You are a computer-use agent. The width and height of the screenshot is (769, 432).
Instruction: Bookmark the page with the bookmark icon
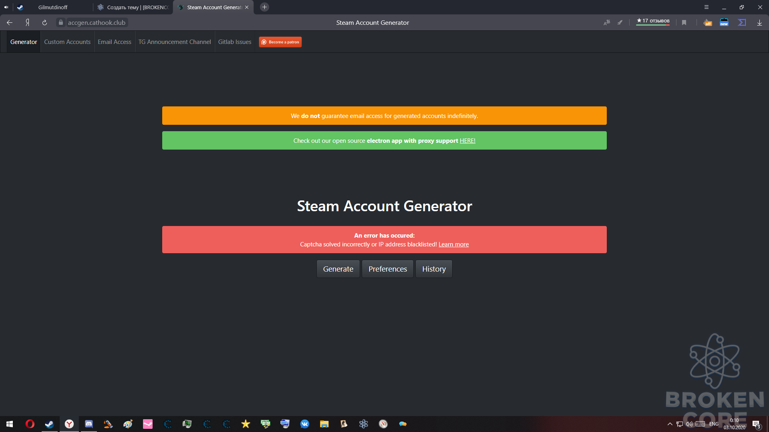coord(684,23)
